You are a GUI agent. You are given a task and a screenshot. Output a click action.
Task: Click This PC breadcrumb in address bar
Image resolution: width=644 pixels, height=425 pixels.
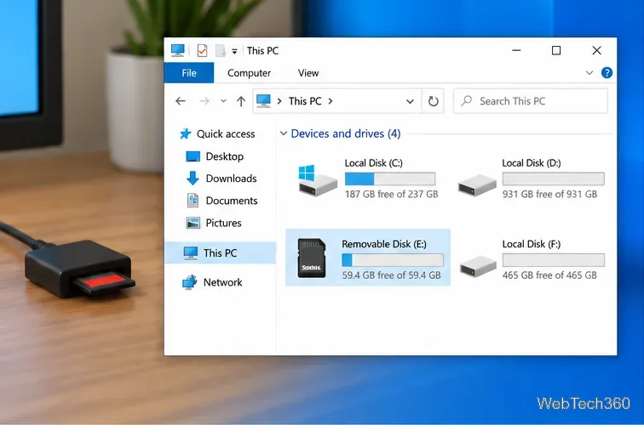point(305,101)
